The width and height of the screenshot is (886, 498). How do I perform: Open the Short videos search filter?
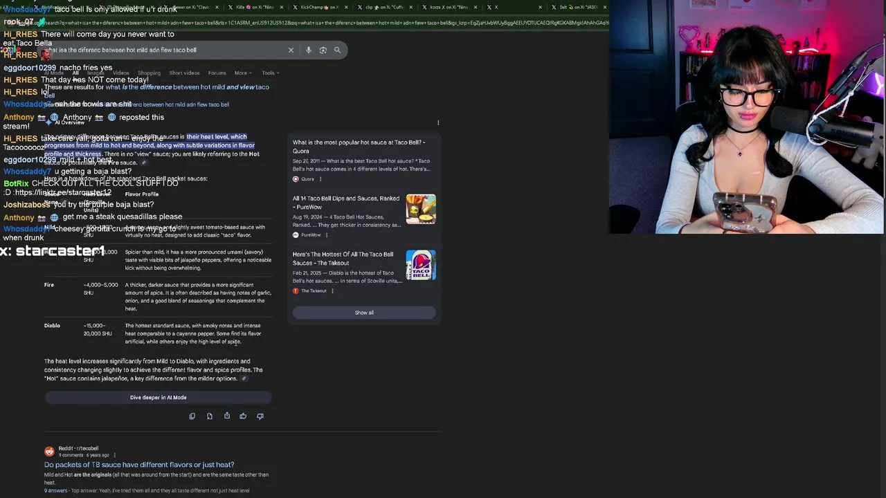[184, 73]
